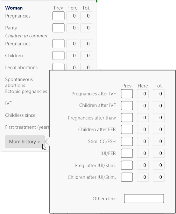This screenshot has height=214, width=176.
Task: Select Prev field for Children after IVF
Action: (127, 106)
